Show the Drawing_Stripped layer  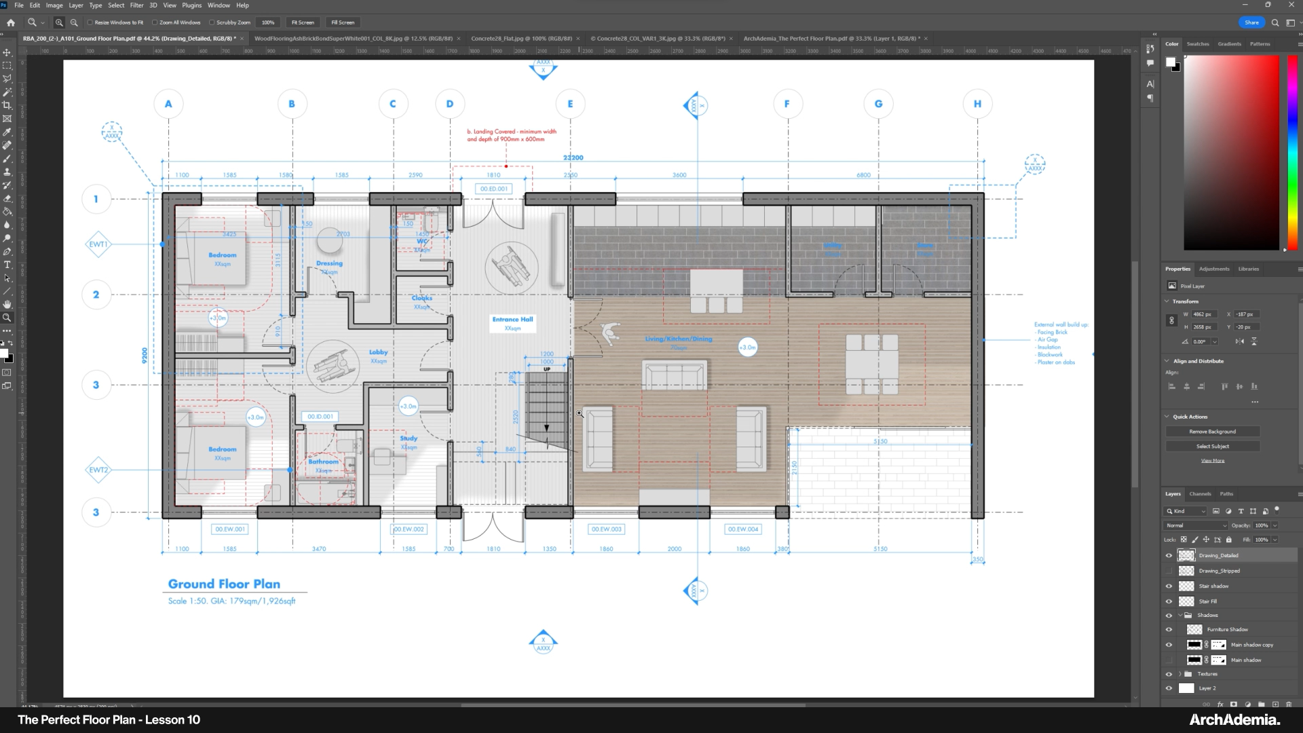(x=1169, y=571)
